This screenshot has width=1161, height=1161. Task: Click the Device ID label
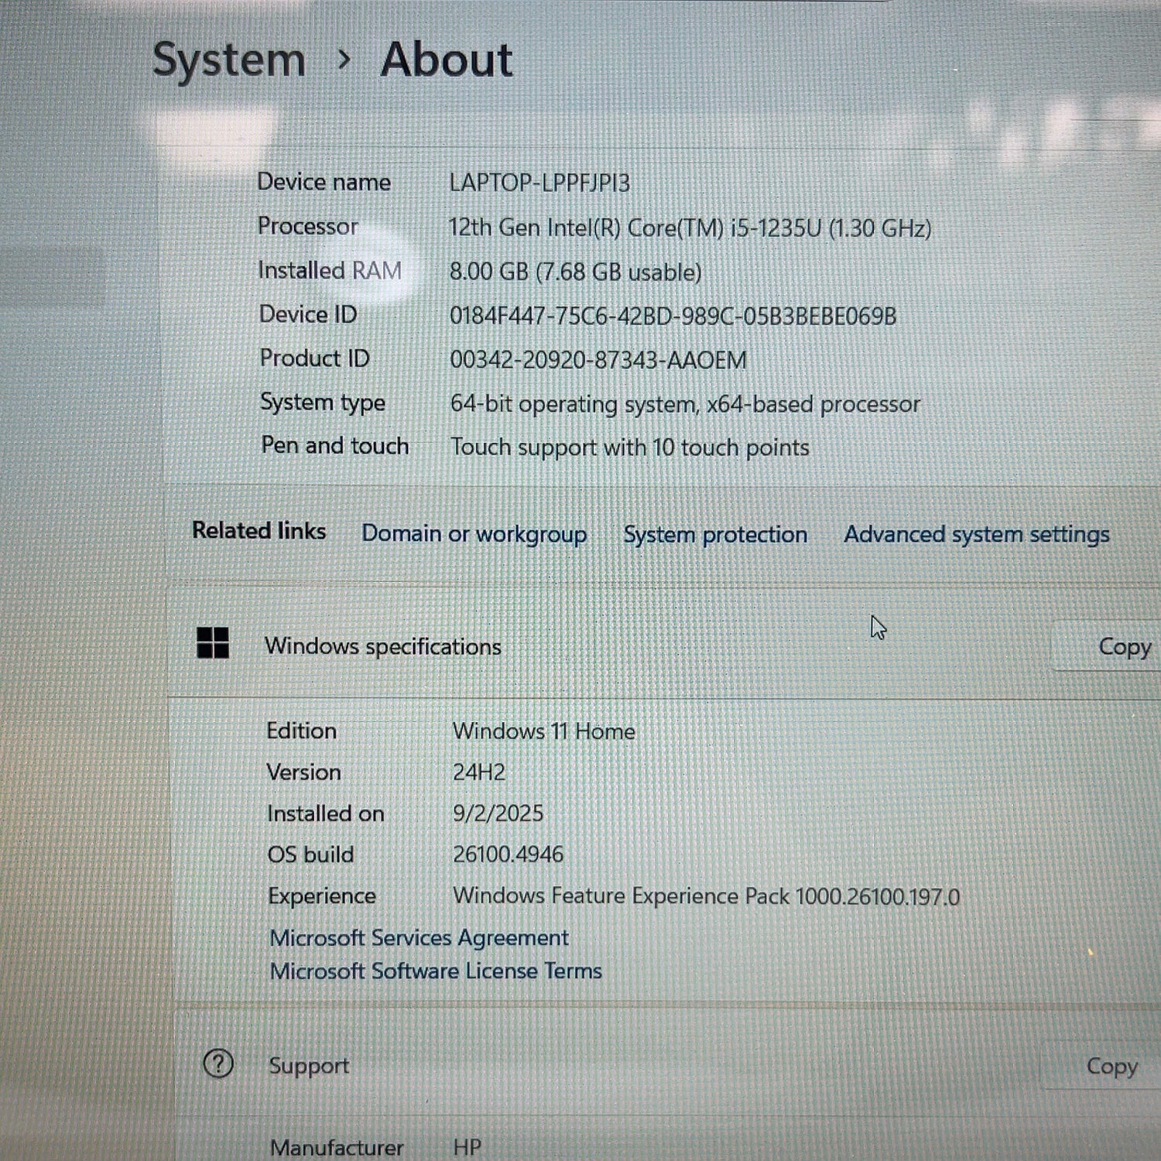tap(307, 314)
